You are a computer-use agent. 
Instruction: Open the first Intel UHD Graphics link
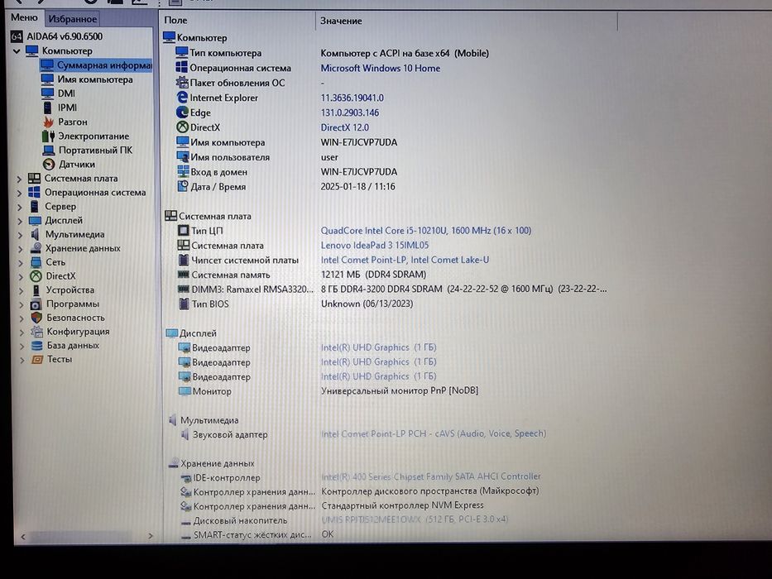[x=379, y=347]
